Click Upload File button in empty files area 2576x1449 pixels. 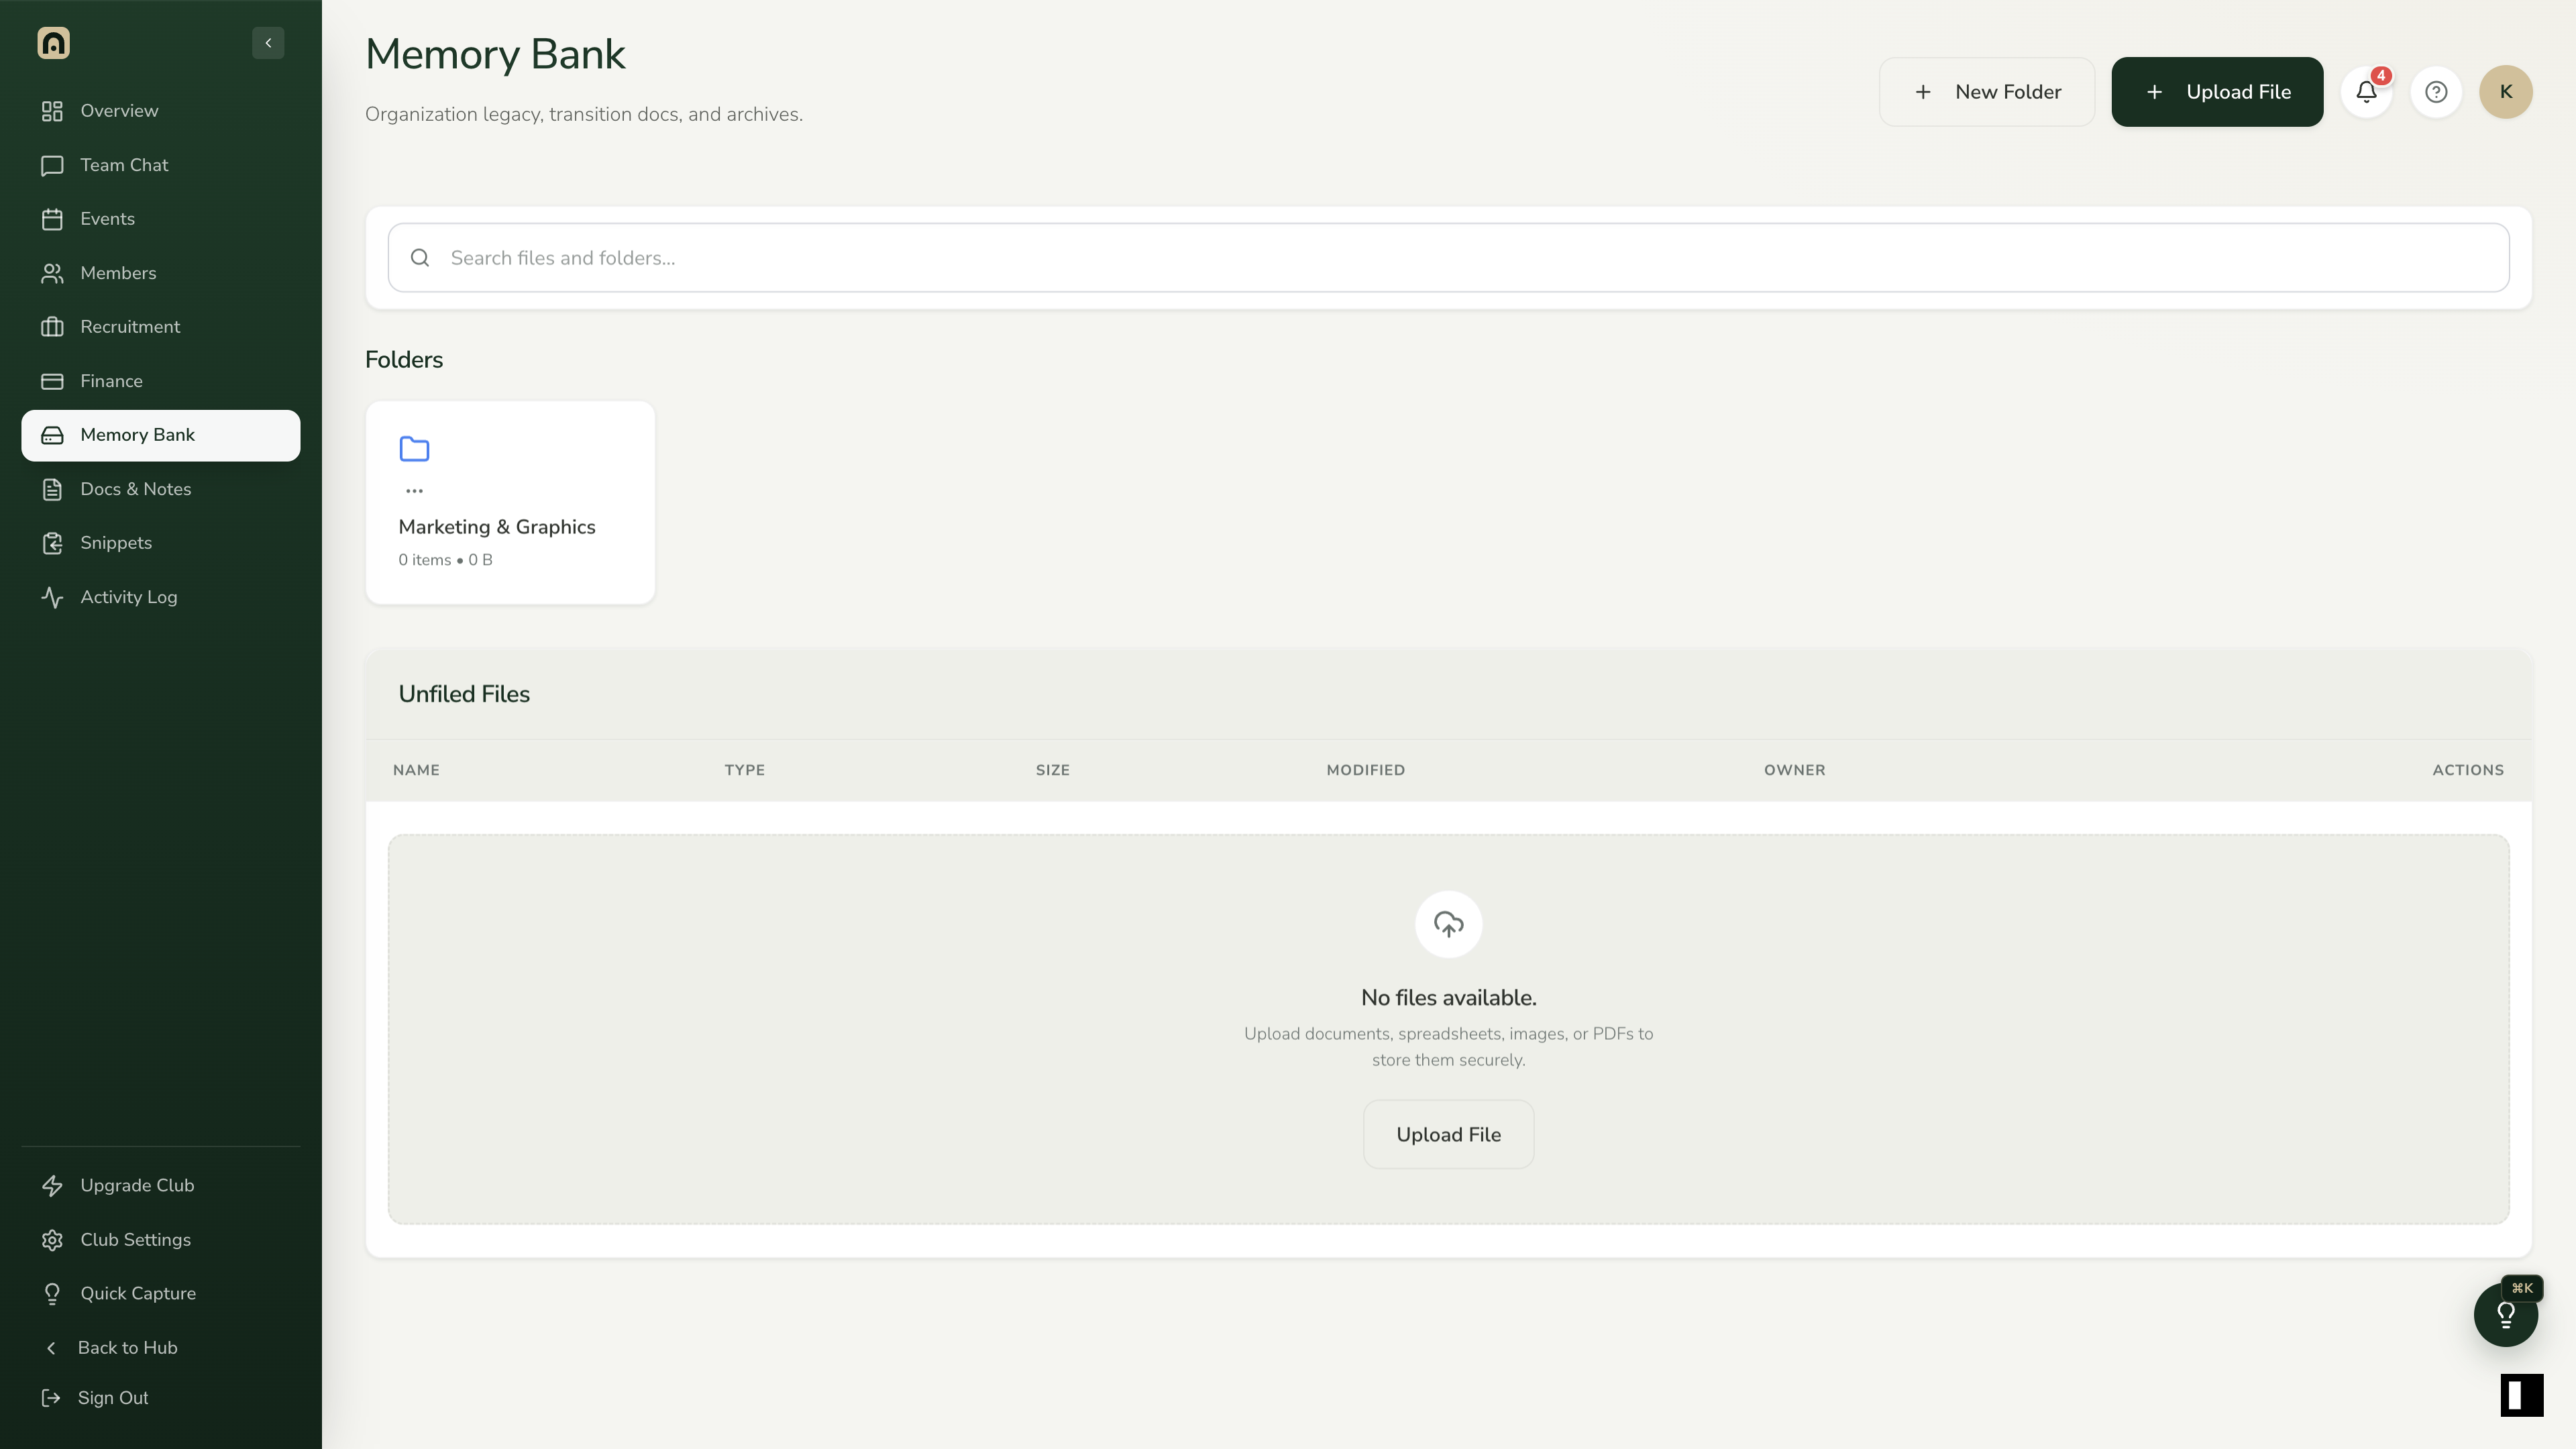[x=1448, y=1135]
